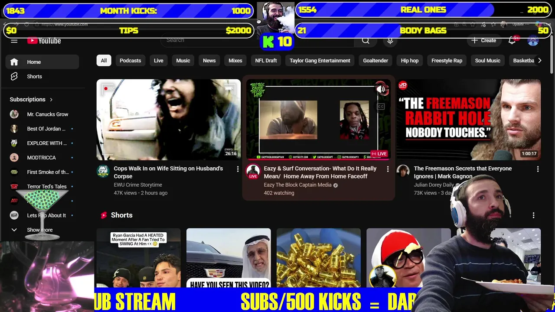Select the Podcasts filter chip
Screen dimensions: 555x312
click(x=131, y=61)
